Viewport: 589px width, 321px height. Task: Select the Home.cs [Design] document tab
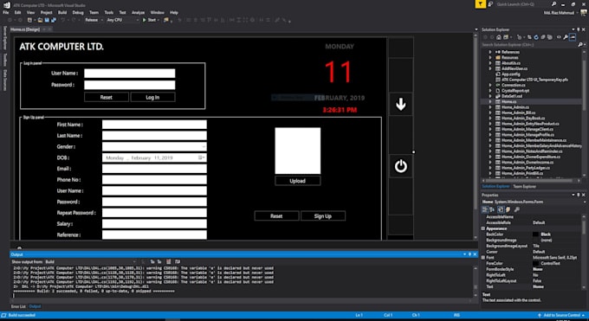click(25, 29)
